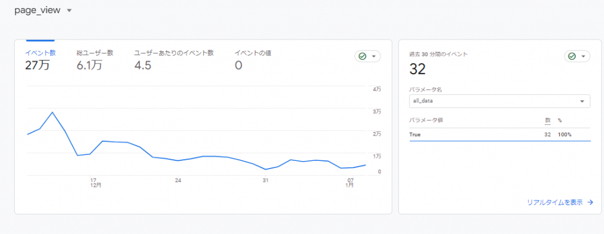Screen dimensions: 604x234
Task: Click the % column header
Action: (x=560, y=120)
